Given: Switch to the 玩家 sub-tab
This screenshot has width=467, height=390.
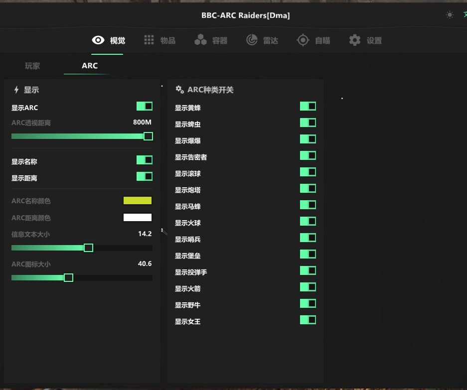Looking at the screenshot, I should pos(32,66).
